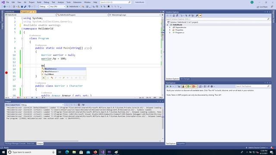Toggle failed tests filter in Test Explorer
The image size is (276, 155).
pyautogui.click(x=194, y=86)
